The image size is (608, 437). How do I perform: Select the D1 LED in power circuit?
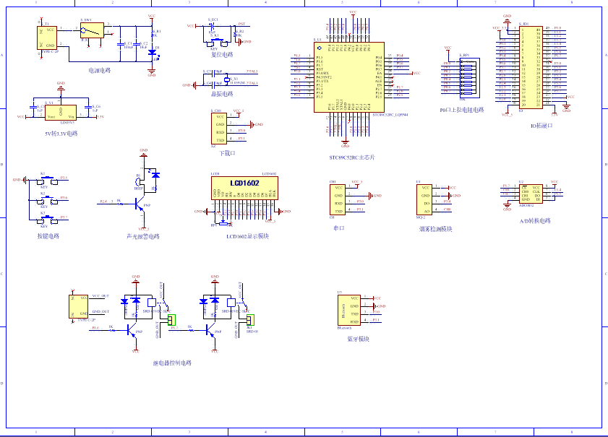point(152,52)
